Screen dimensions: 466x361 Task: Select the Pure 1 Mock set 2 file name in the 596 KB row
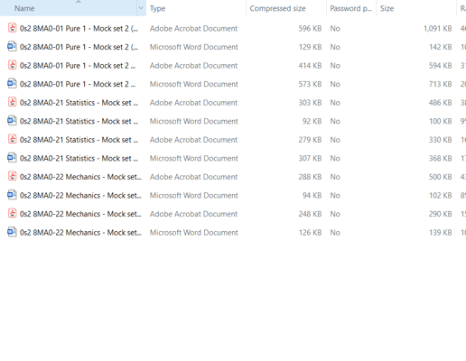pos(79,29)
